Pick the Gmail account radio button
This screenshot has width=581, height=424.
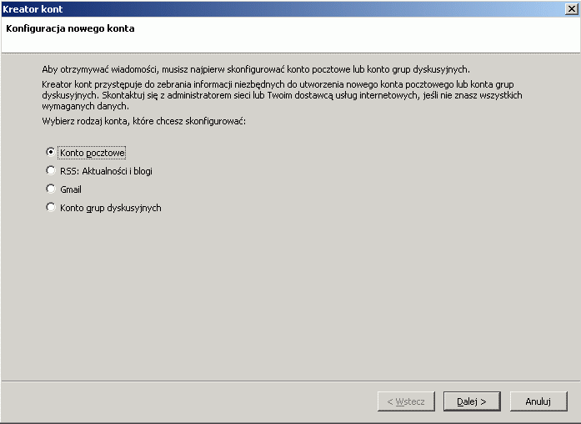click(x=50, y=189)
